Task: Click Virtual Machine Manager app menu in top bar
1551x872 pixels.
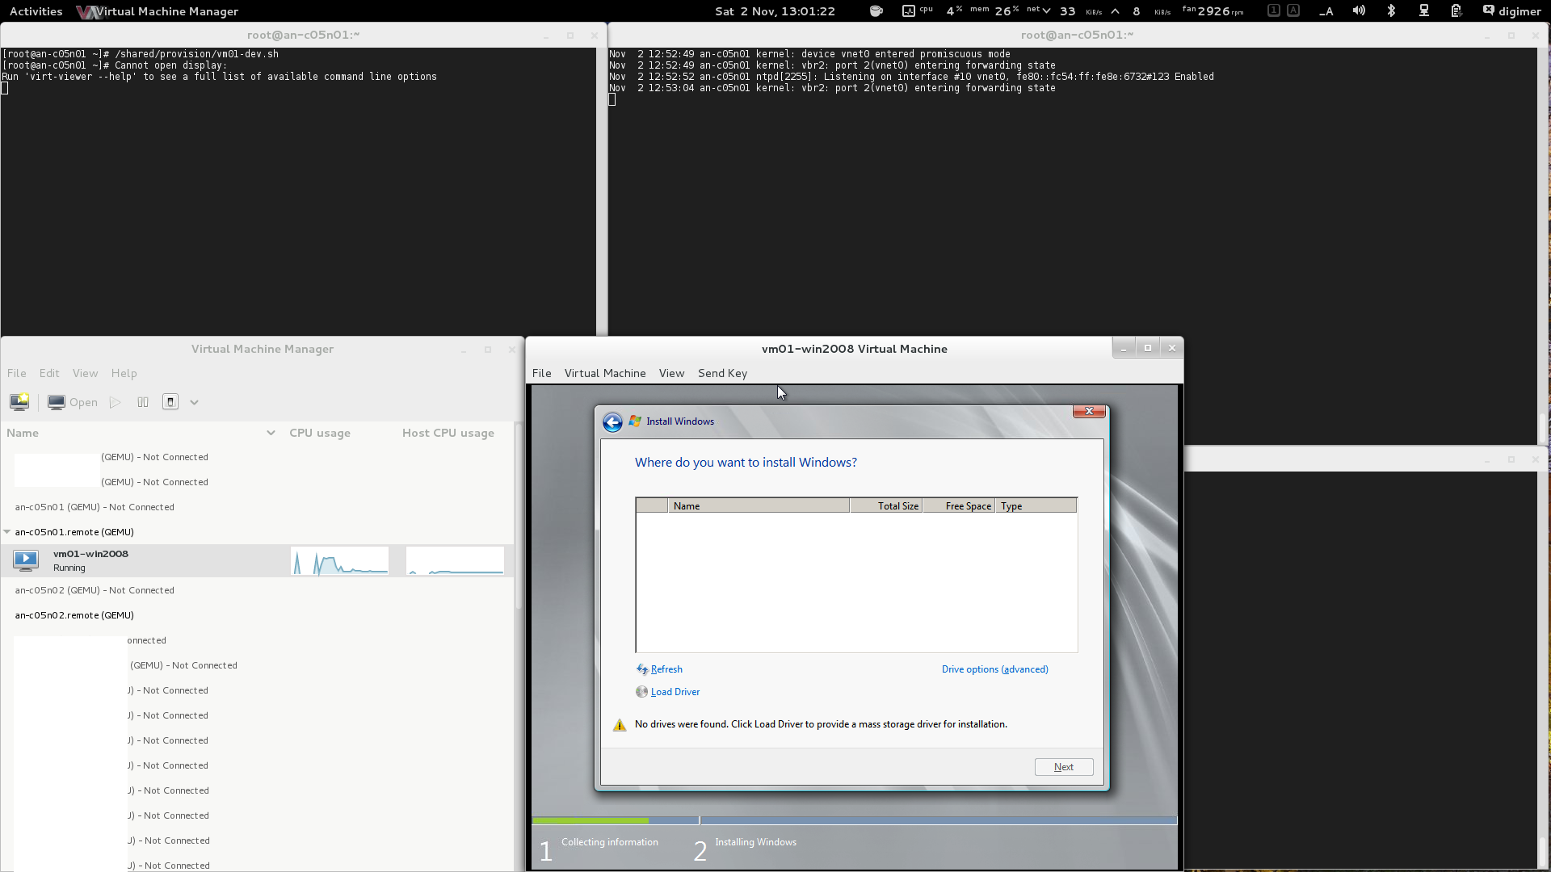Action: [x=158, y=11]
